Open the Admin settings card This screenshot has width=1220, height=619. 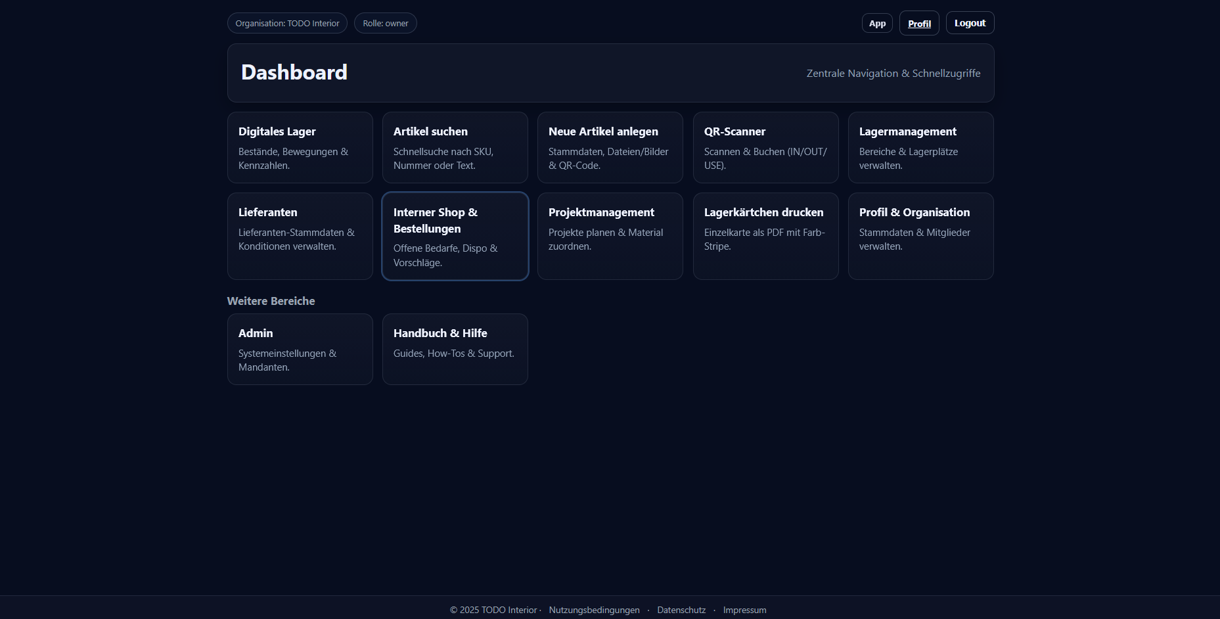pos(300,349)
